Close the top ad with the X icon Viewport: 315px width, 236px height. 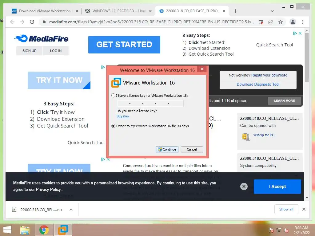(x=300, y=33)
